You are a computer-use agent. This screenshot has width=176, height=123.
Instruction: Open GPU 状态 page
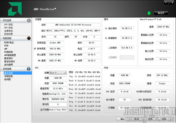click(x=8, y=28)
